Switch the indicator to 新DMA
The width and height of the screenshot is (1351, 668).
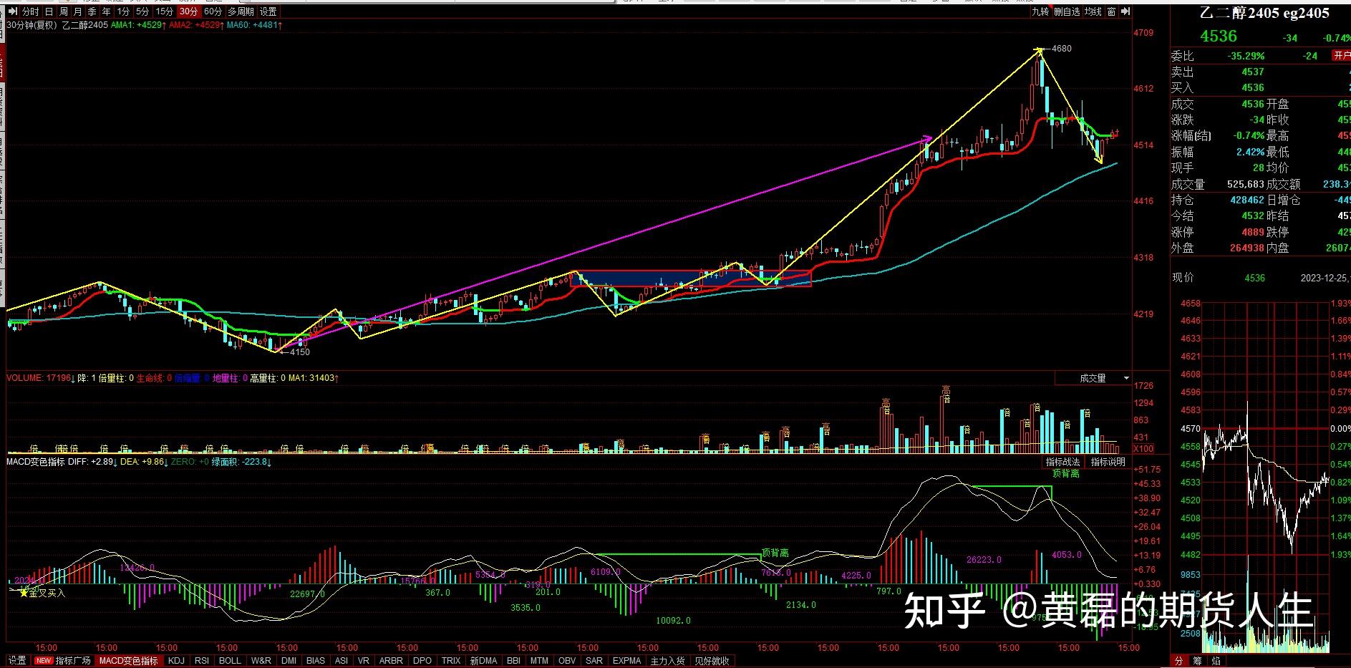(483, 661)
